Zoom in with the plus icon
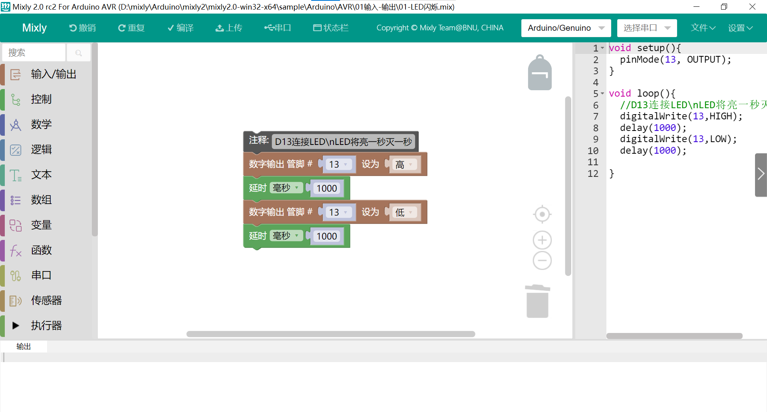This screenshot has width=767, height=412. 542,240
